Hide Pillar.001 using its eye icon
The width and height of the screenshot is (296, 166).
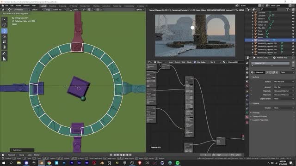(x=293, y=28)
